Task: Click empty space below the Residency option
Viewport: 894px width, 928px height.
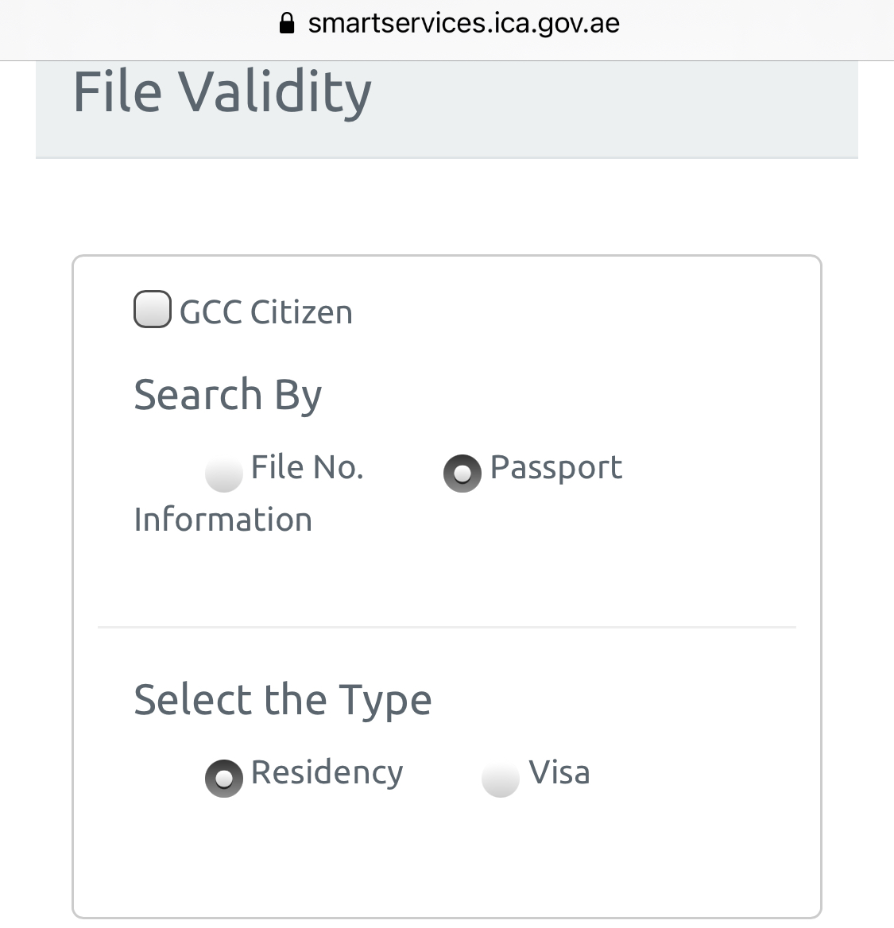Action: point(318,858)
